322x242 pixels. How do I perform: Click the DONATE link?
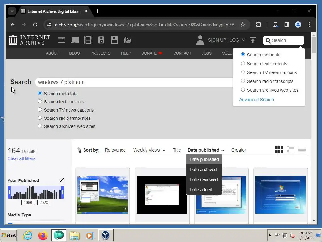tap(152, 53)
